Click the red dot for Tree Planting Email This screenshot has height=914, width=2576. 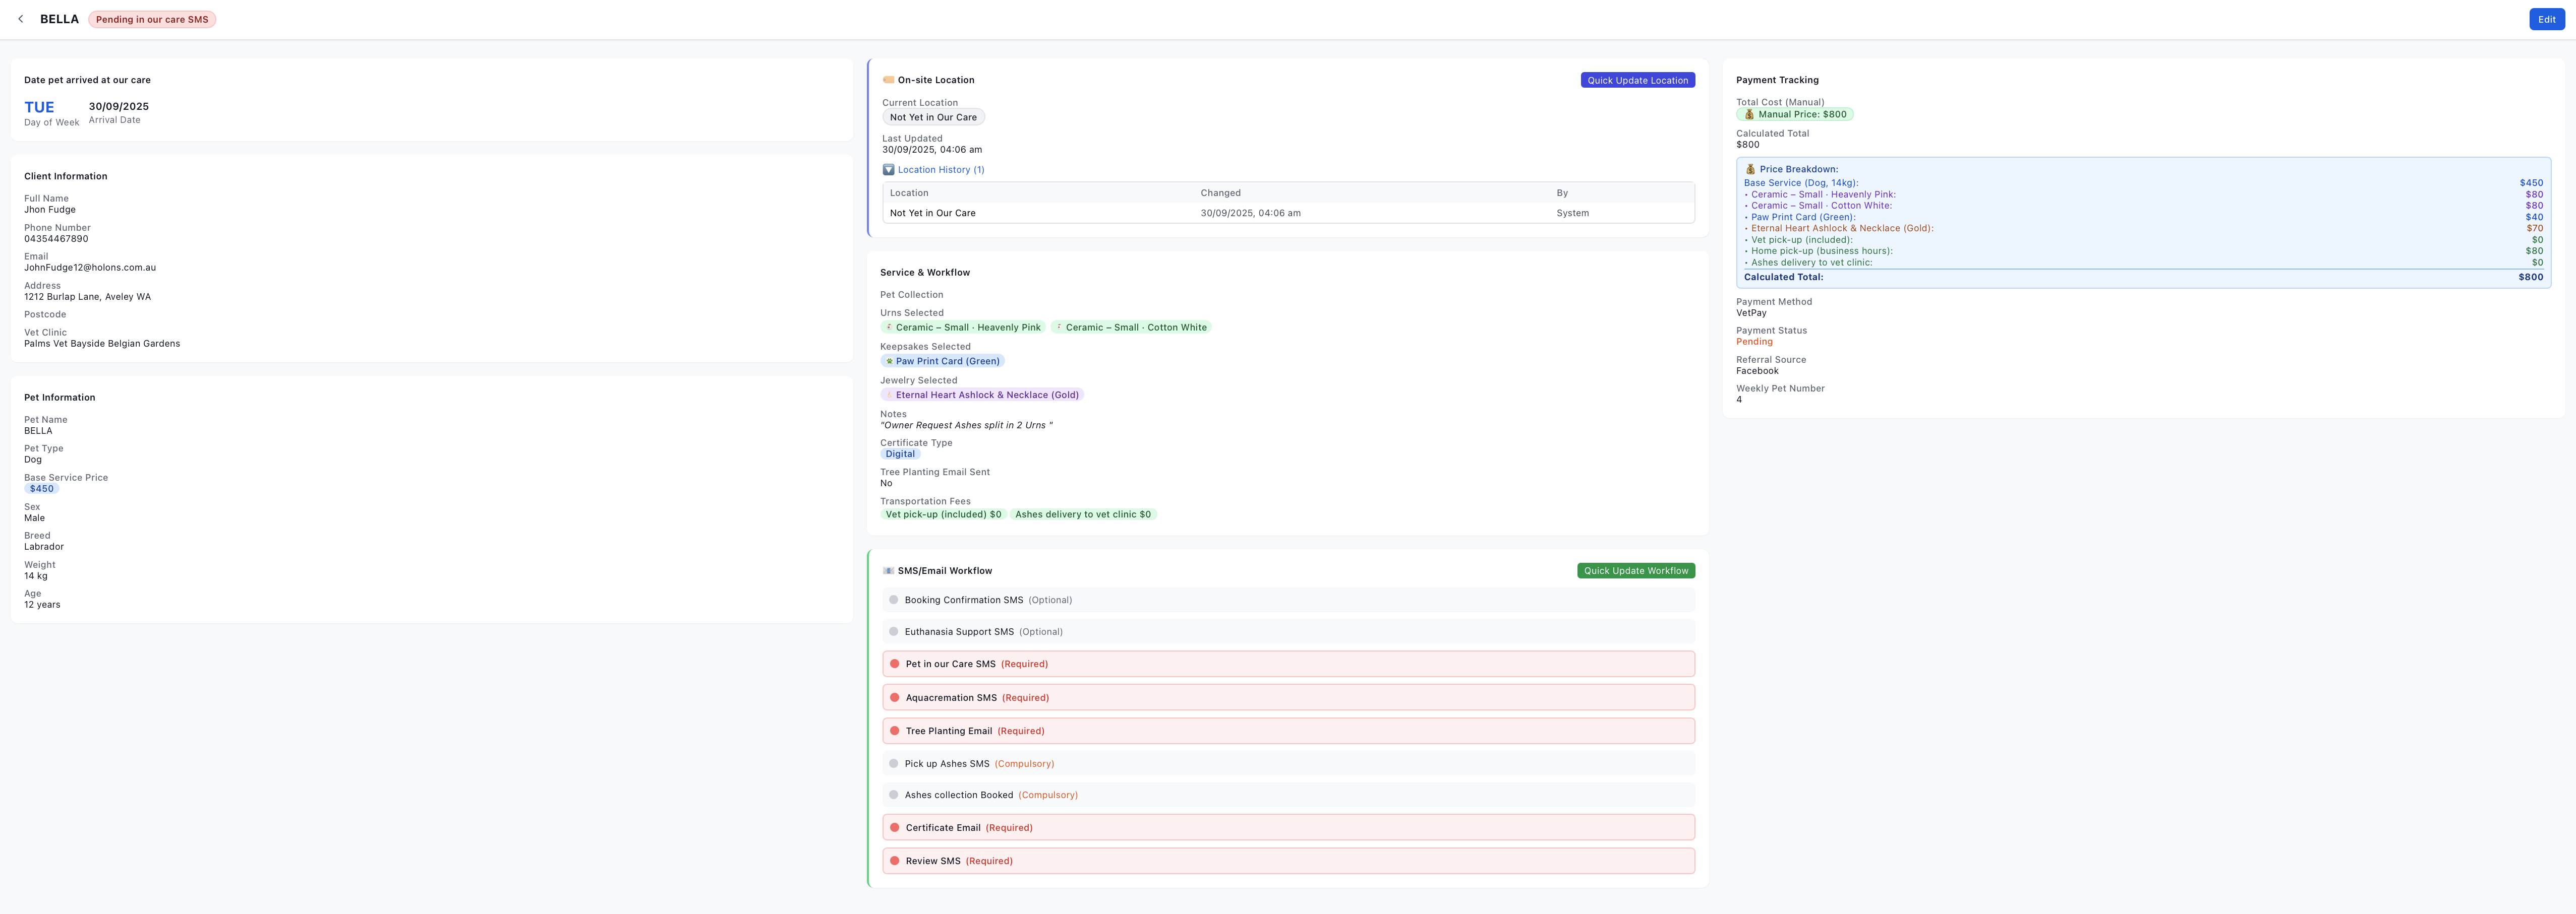coord(894,731)
